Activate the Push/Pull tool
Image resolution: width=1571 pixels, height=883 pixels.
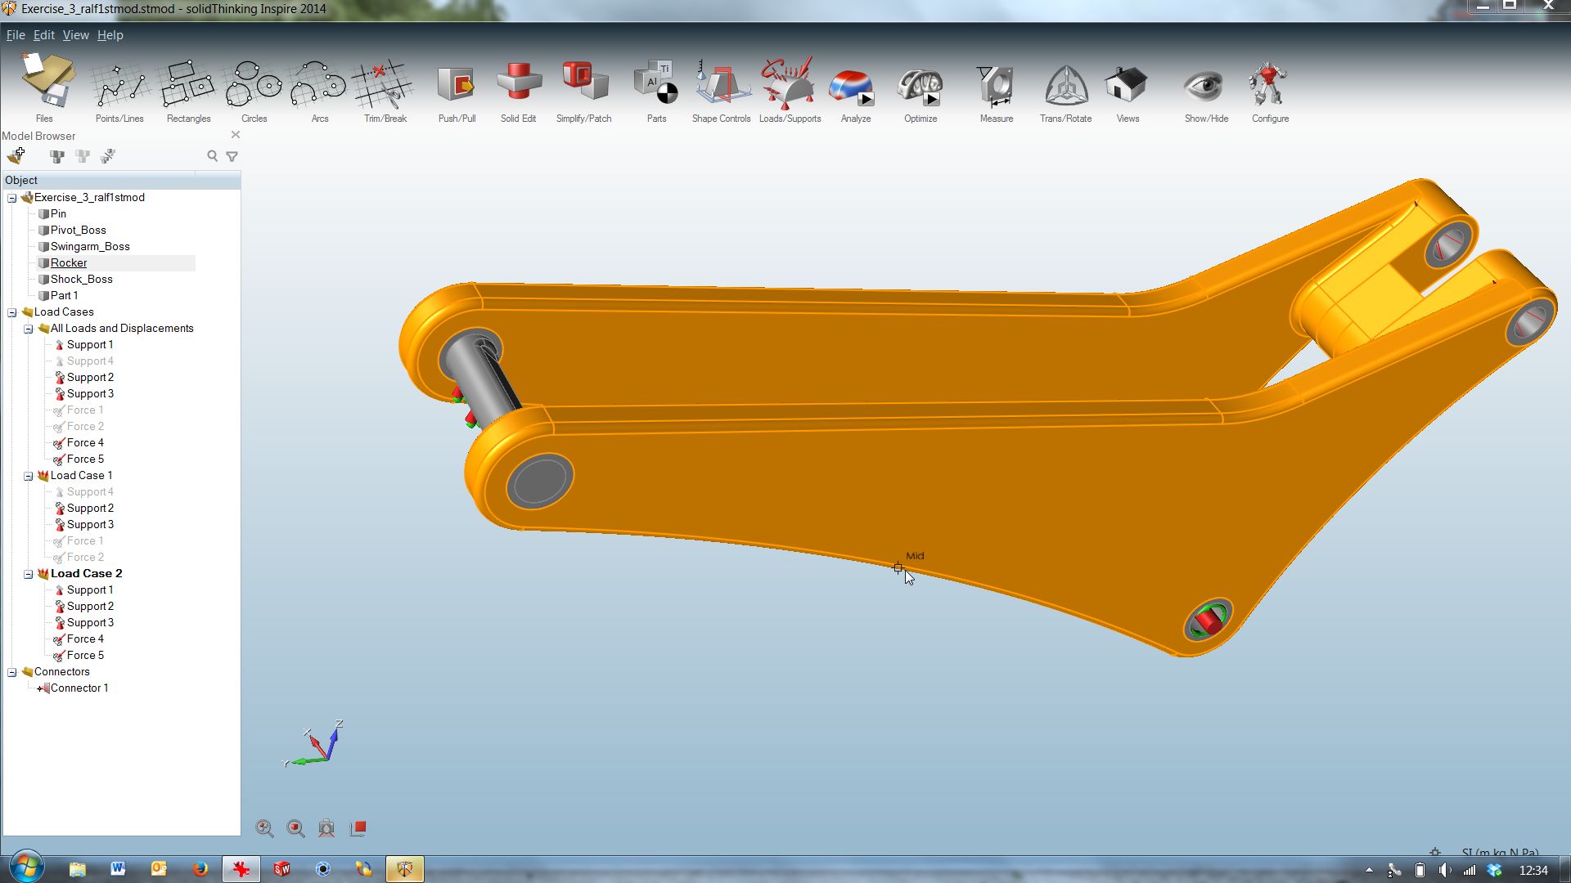(x=456, y=83)
